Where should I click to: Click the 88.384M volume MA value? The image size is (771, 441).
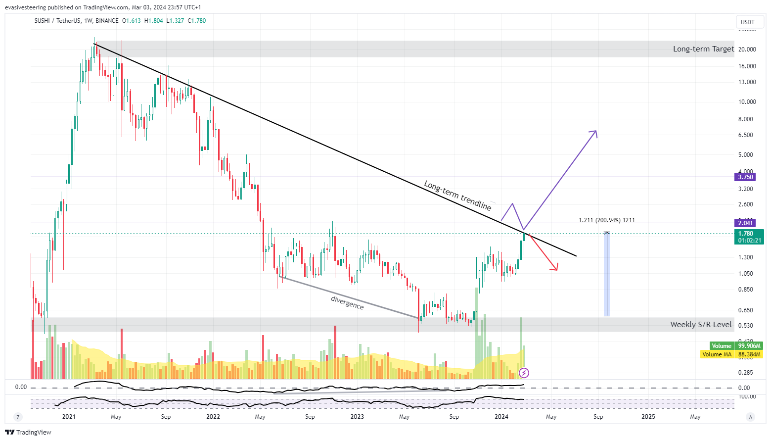[749, 354]
